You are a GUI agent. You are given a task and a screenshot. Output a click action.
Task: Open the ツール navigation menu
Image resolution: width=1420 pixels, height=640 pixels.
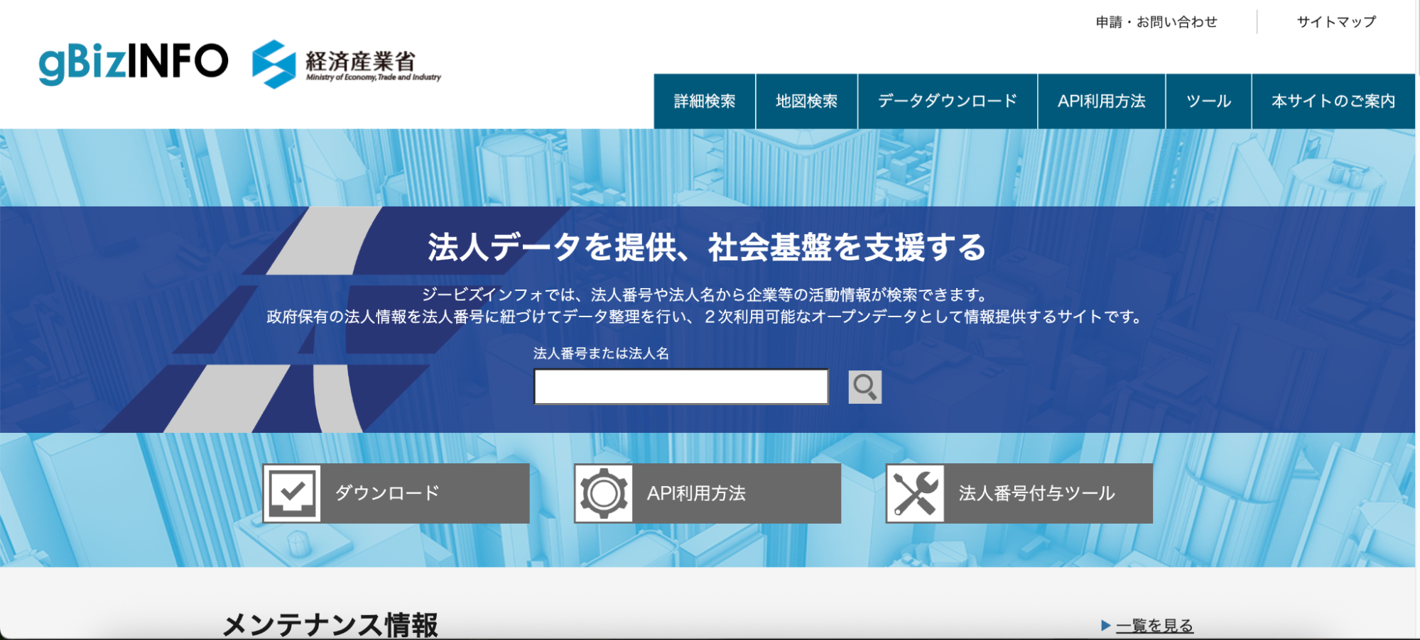click(x=1208, y=101)
